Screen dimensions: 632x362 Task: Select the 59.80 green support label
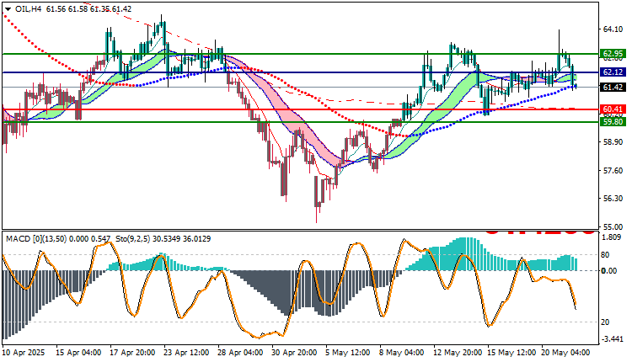(x=613, y=121)
